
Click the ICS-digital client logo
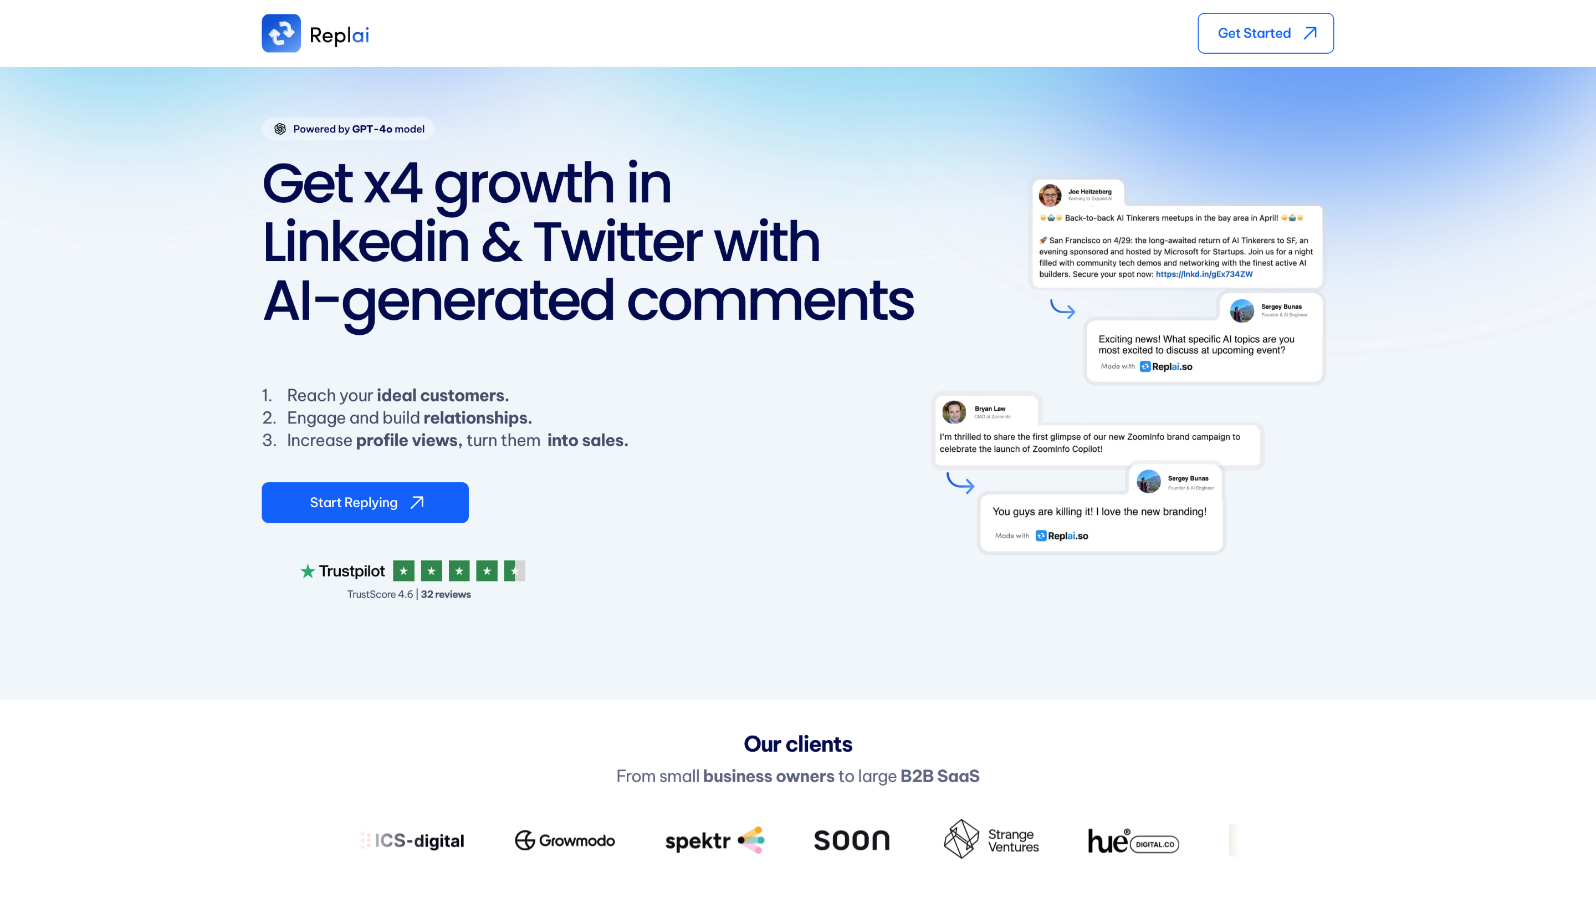point(412,840)
